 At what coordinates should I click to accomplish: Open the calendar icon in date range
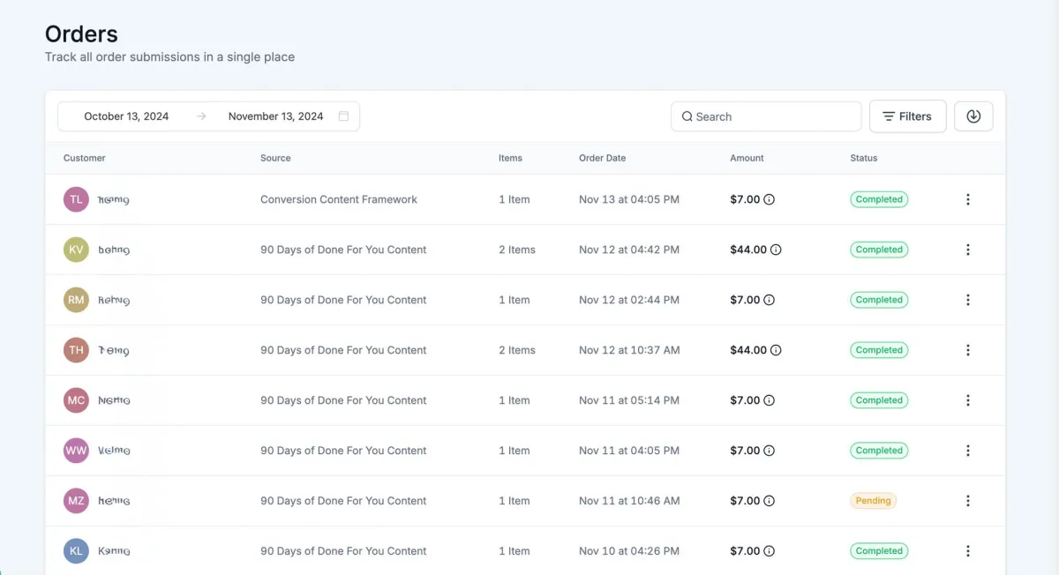(x=343, y=116)
